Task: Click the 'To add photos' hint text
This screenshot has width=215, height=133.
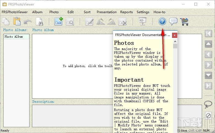Action: tap(88, 66)
